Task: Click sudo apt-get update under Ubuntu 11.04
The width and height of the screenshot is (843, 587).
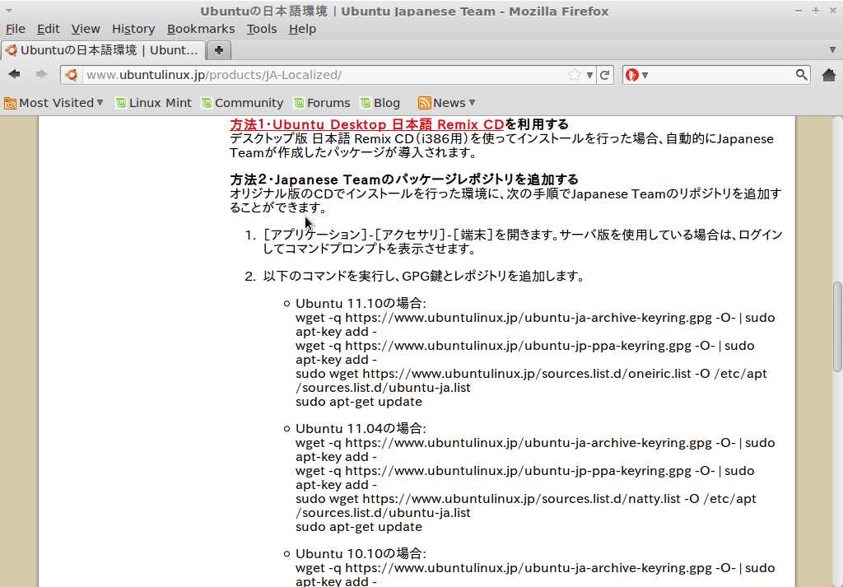Action: pyautogui.click(x=359, y=528)
